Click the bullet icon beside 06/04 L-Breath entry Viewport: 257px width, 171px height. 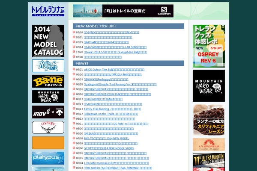(x=74, y=162)
